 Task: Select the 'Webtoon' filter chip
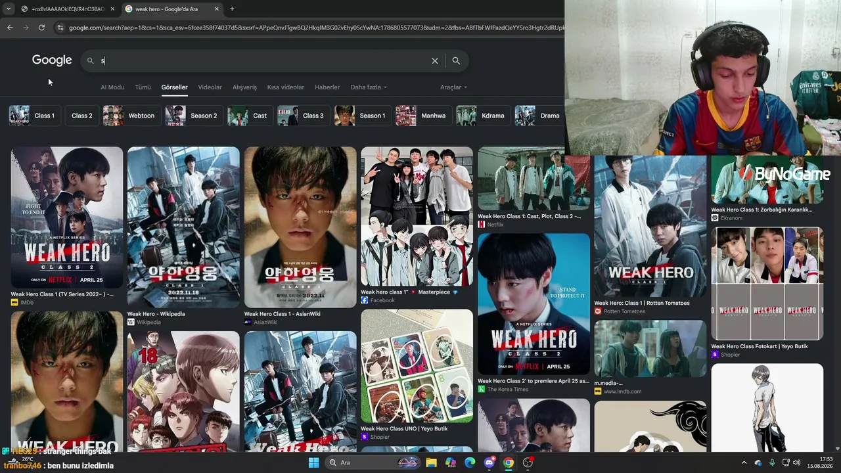[x=131, y=116]
